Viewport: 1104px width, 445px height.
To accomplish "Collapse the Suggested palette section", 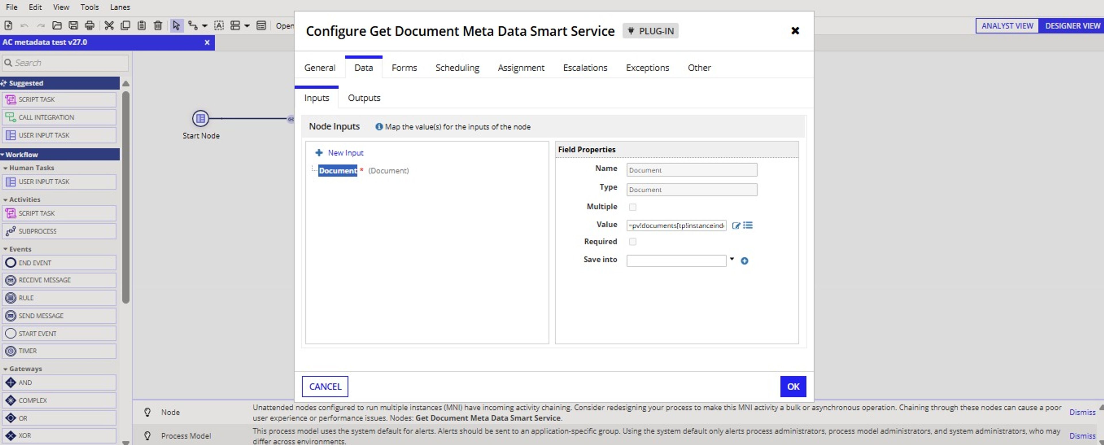I will [60, 83].
